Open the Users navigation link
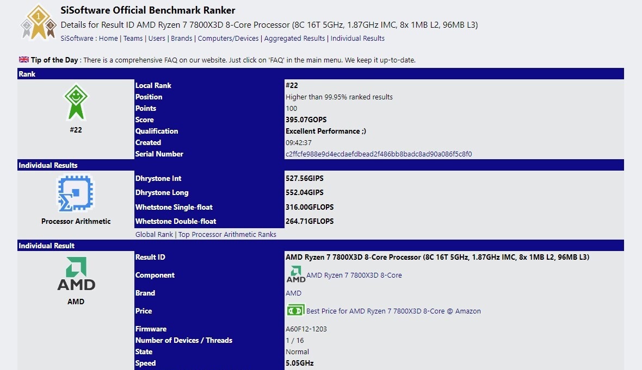 [x=157, y=39]
